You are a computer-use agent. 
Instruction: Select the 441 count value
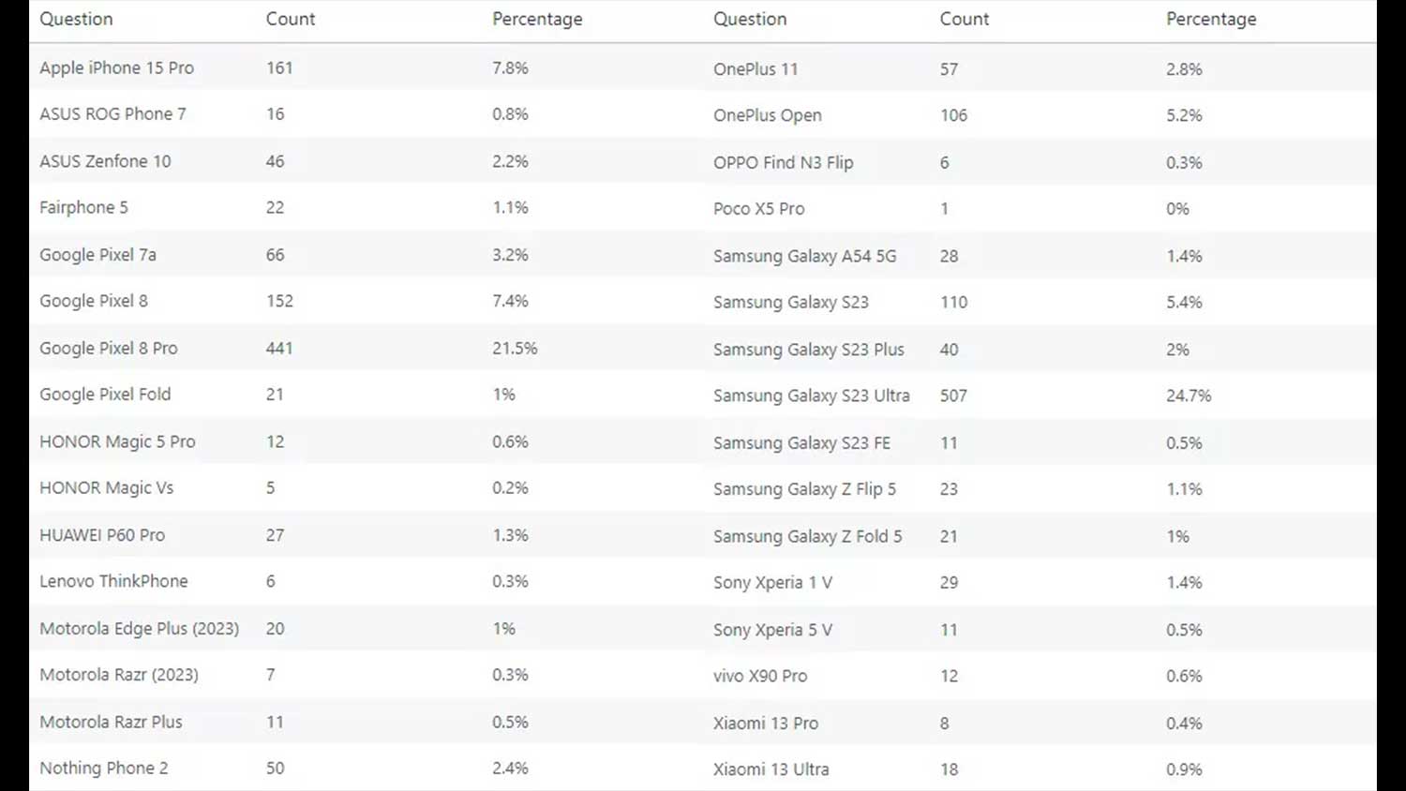(x=279, y=348)
